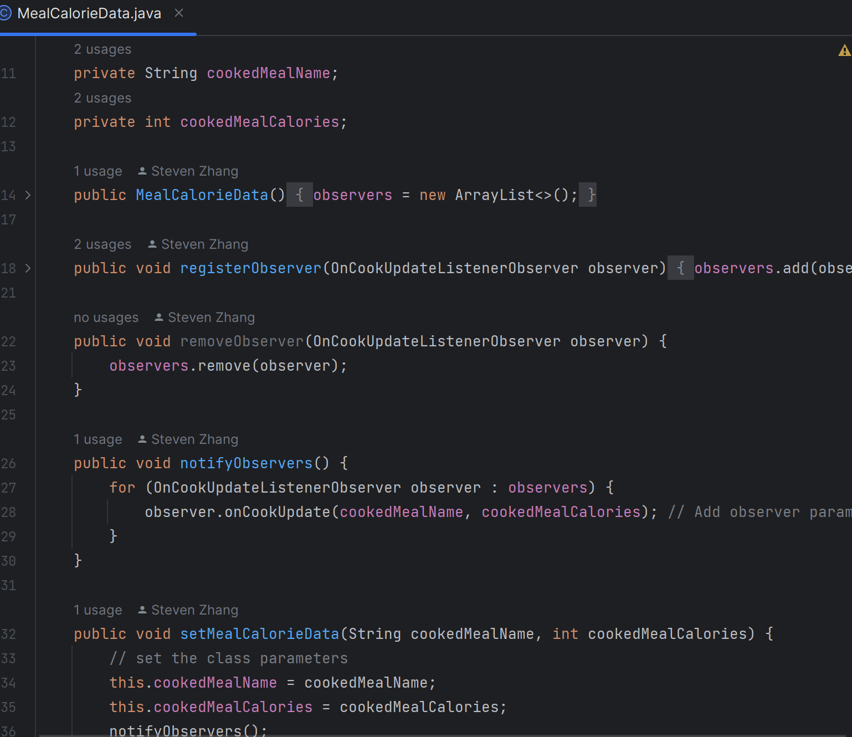Screen dimensions: 852x737
Task: Click Steven Zhang author hint above registerObserver
Action: tap(198, 244)
